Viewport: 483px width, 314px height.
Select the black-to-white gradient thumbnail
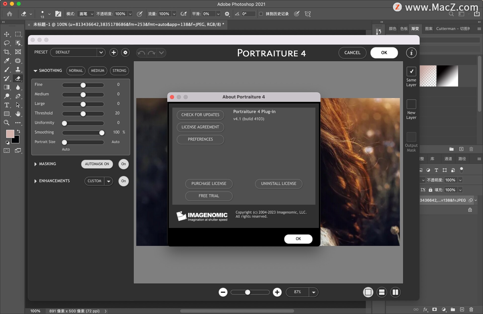[447, 76]
